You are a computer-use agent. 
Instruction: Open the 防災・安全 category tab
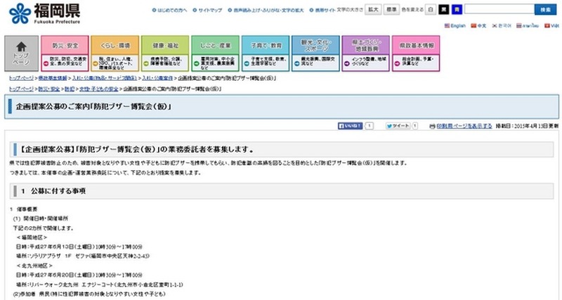[x=68, y=53]
